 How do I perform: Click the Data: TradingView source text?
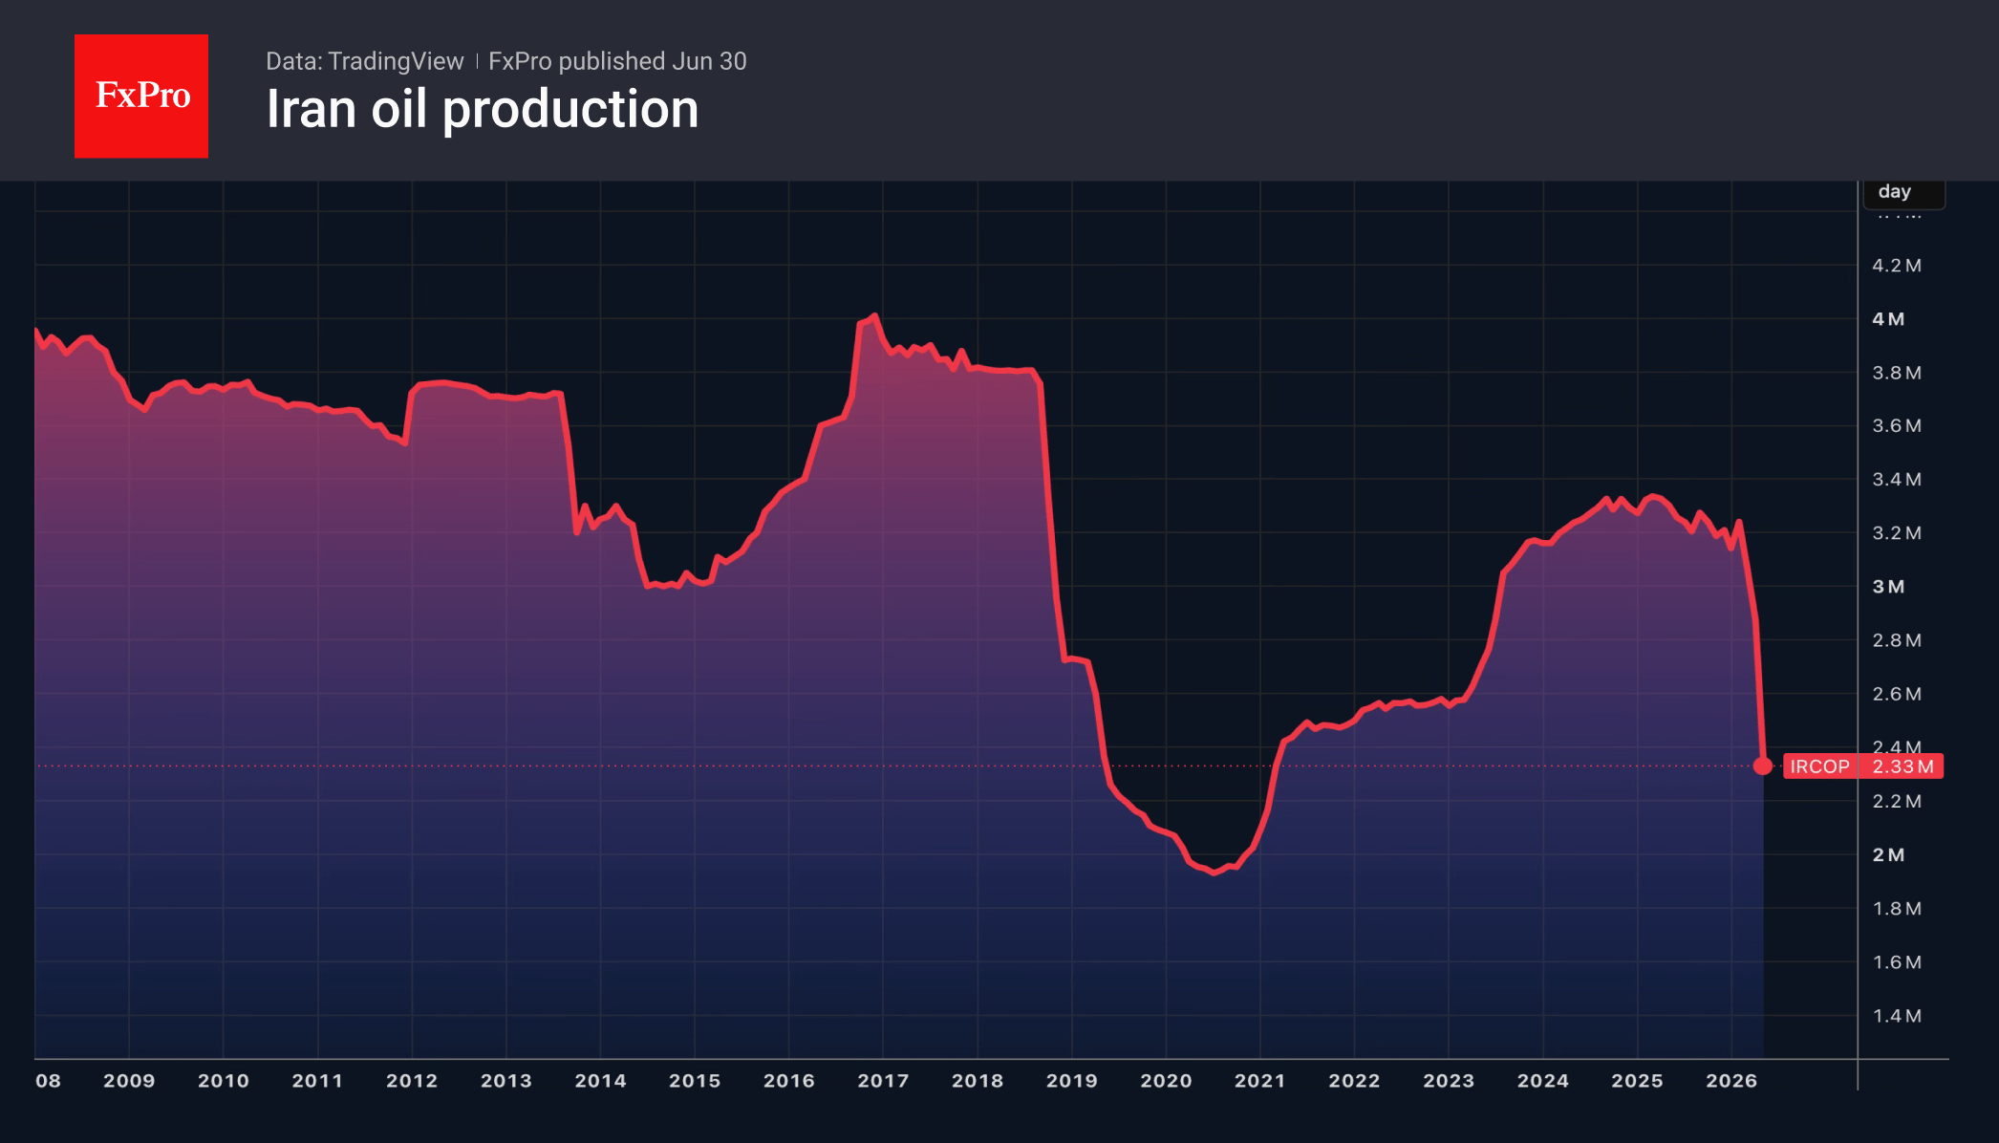tap(364, 61)
